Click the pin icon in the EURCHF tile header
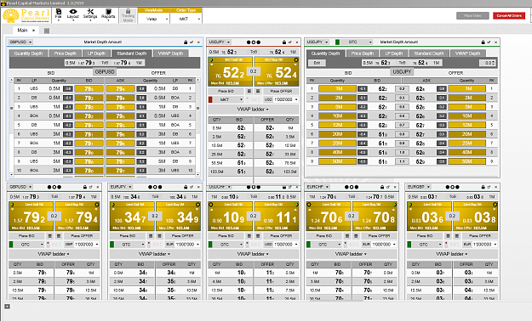Screen dimensions: 532x321 click(388, 187)
